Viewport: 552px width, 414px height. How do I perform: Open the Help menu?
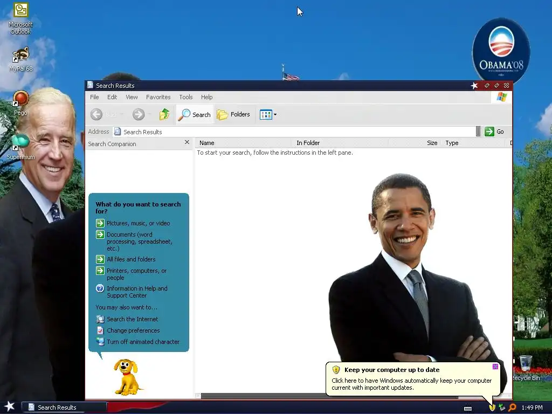(206, 97)
